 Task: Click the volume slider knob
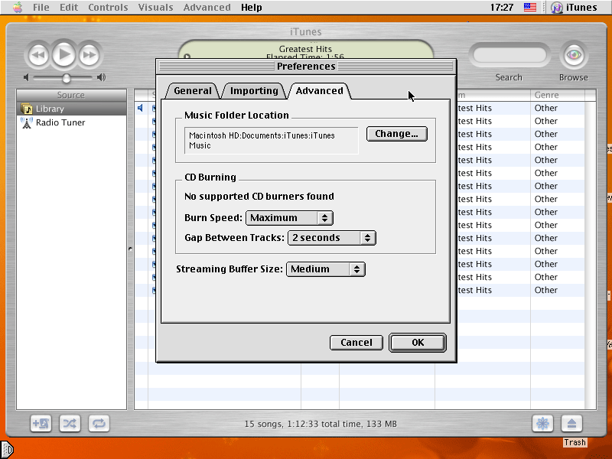click(x=67, y=78)
